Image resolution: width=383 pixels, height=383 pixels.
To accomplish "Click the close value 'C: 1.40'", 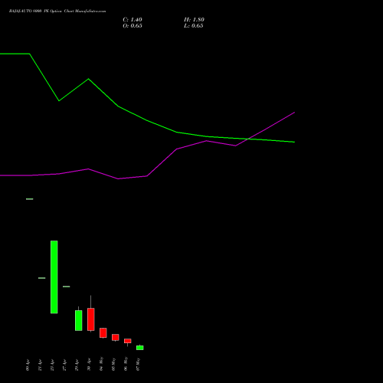I will 133,20.
